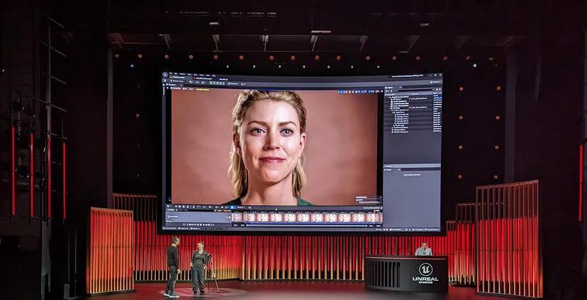This screenshot has height=300, width=587.
Task: Click the yellow label in viewport toolbar
Action: point(203,90)
